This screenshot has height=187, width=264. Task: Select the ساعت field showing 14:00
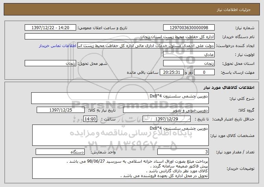coord(90,119)
